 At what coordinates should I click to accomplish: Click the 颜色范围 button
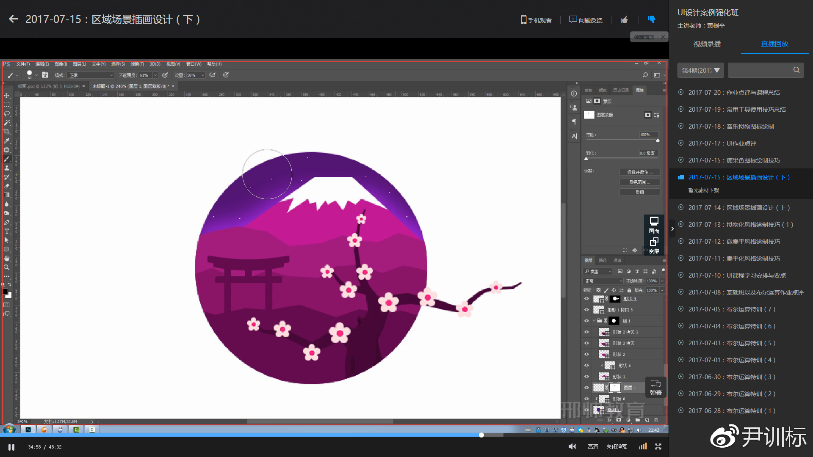click(x=640, y=182)
